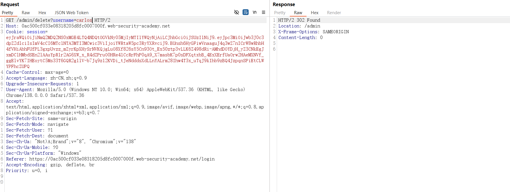
Task: Click the Cache-Control: max-age=0 line
Action: click(x=37, y=72)
